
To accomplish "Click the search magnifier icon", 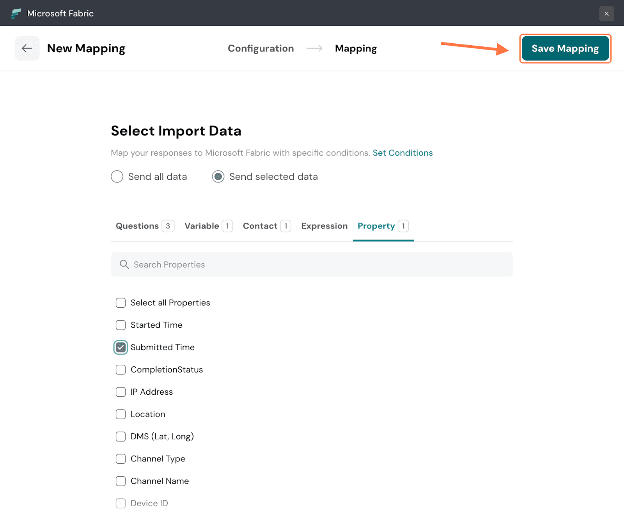I will point(124,264).
